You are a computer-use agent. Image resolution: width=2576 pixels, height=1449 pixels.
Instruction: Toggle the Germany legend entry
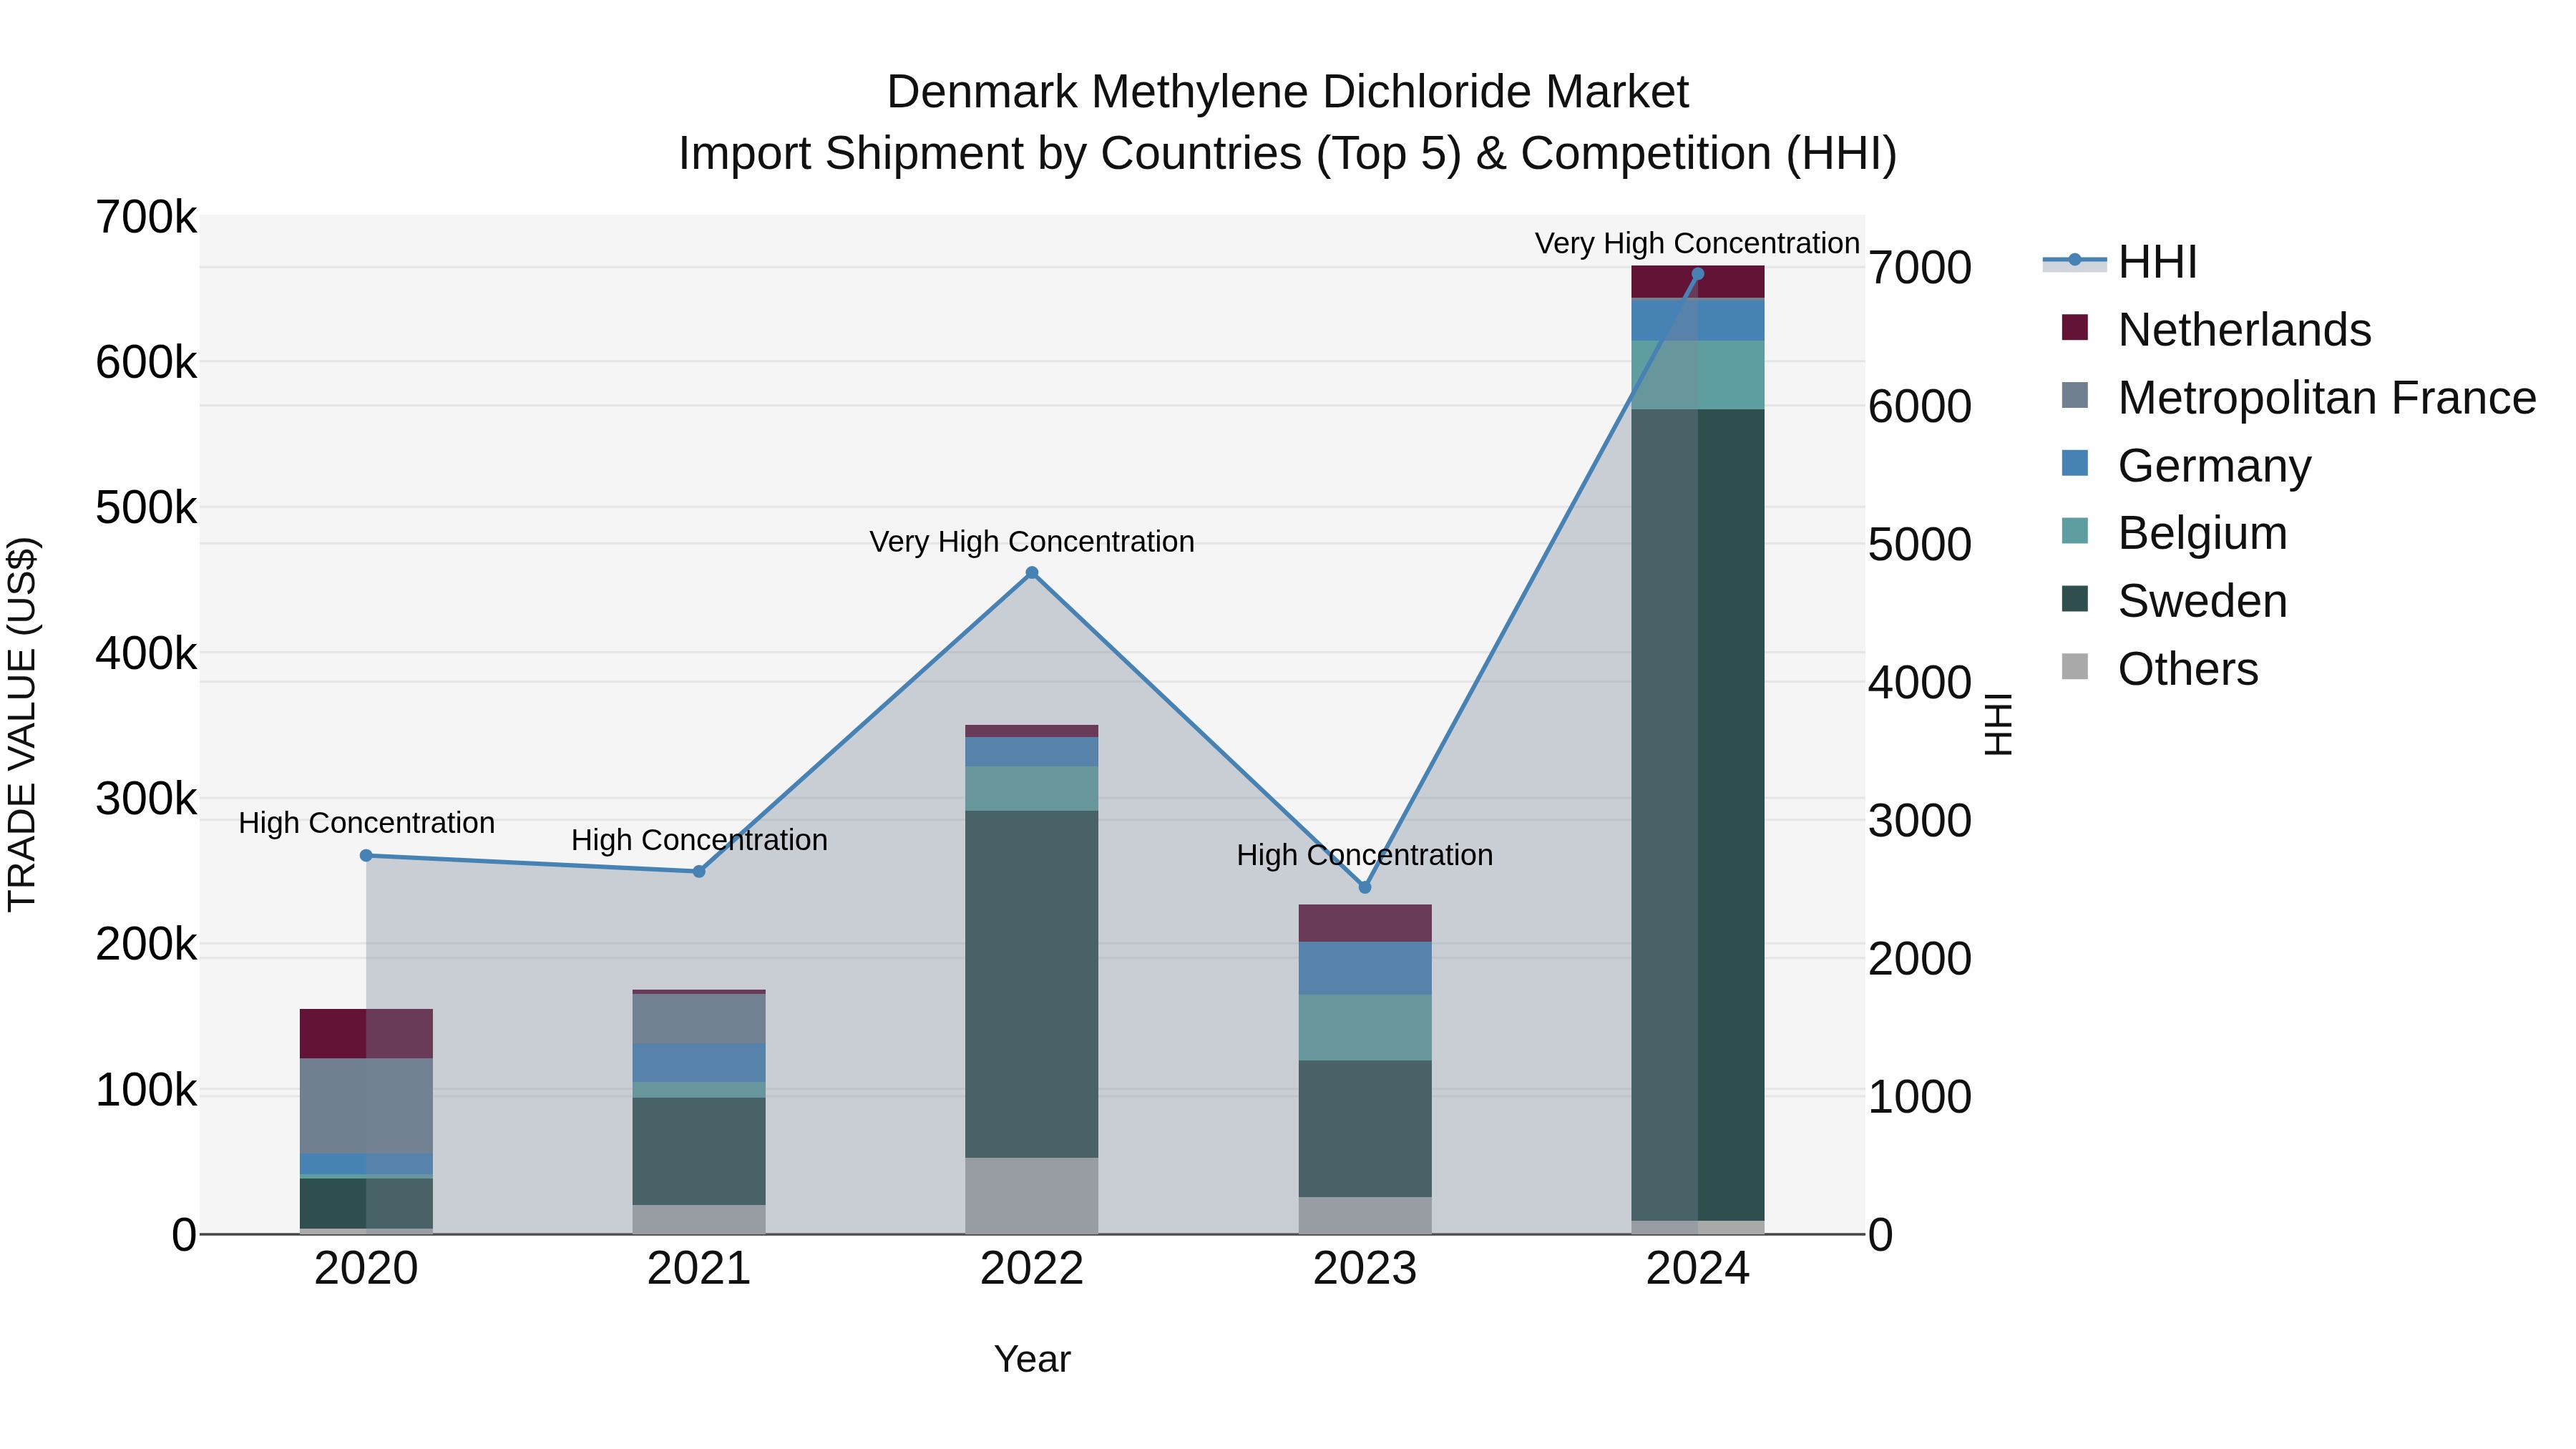coord(2186,465)
